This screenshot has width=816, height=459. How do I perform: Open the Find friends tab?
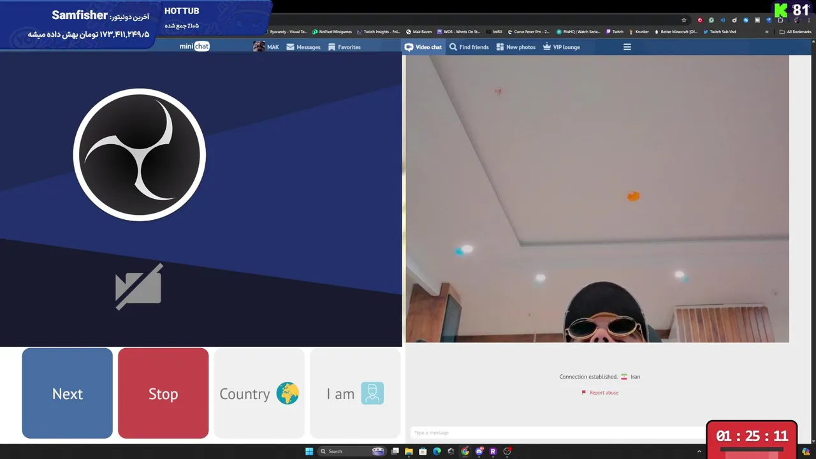point(469,47)
